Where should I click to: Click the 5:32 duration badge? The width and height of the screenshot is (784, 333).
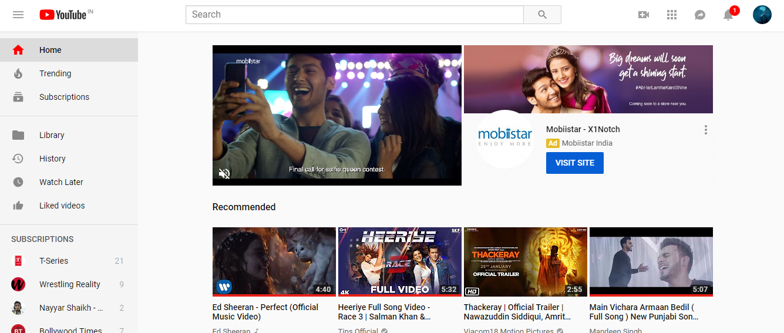click(x=449, y=289)
